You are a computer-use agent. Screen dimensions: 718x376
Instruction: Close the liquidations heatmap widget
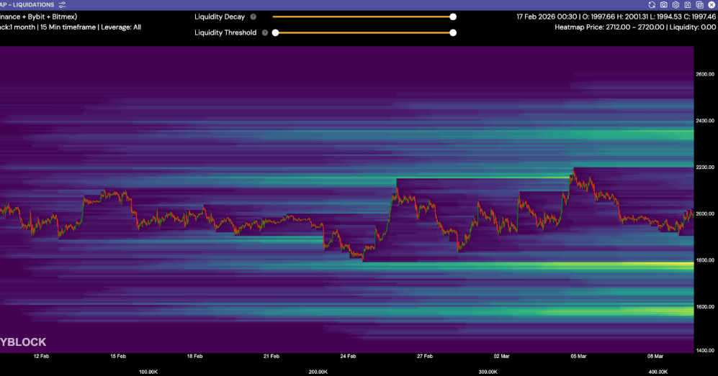pyautogui.click(x=711, y=4)
